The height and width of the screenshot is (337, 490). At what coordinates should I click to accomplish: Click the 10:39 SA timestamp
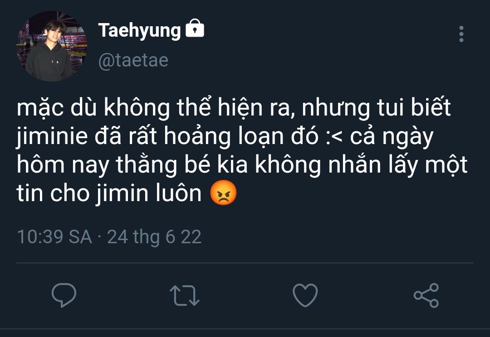click(x=54, y=237)
